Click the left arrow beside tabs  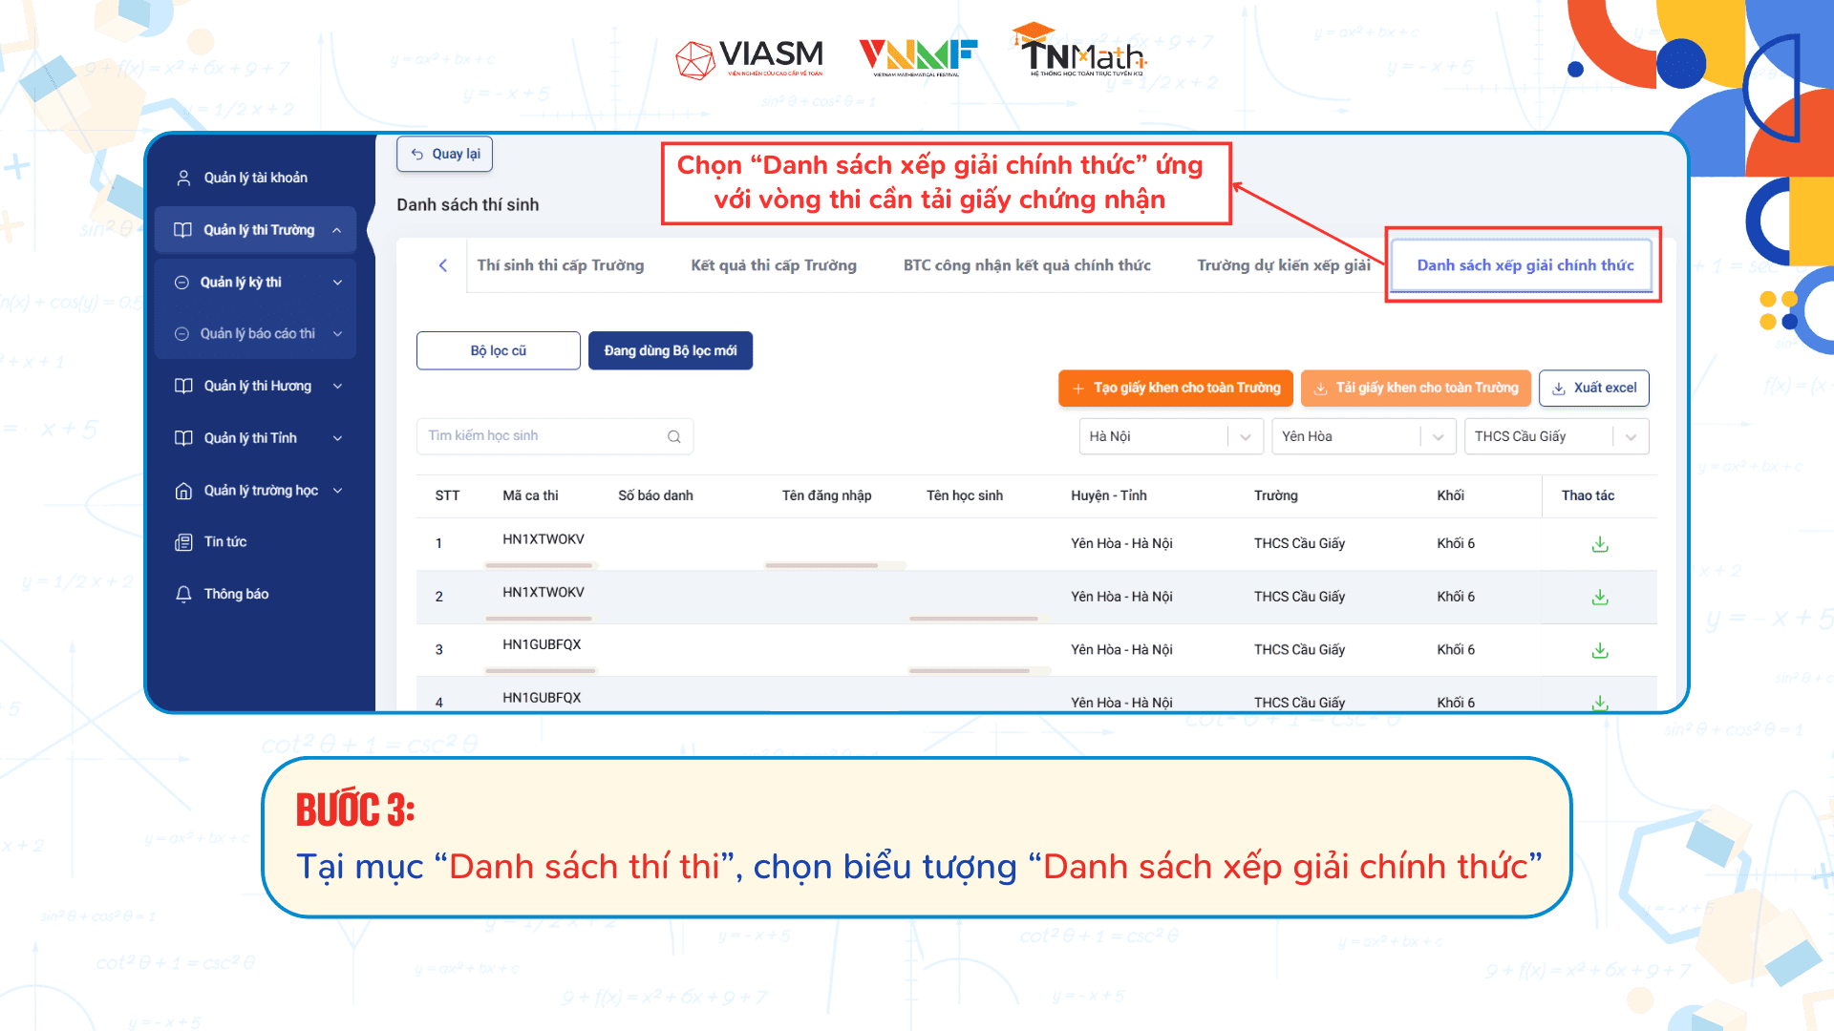(x=443, y=265)
